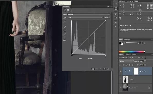Click the Curves adjustment icon in Properties
The image size is (153, 94).
click(65, 10)
